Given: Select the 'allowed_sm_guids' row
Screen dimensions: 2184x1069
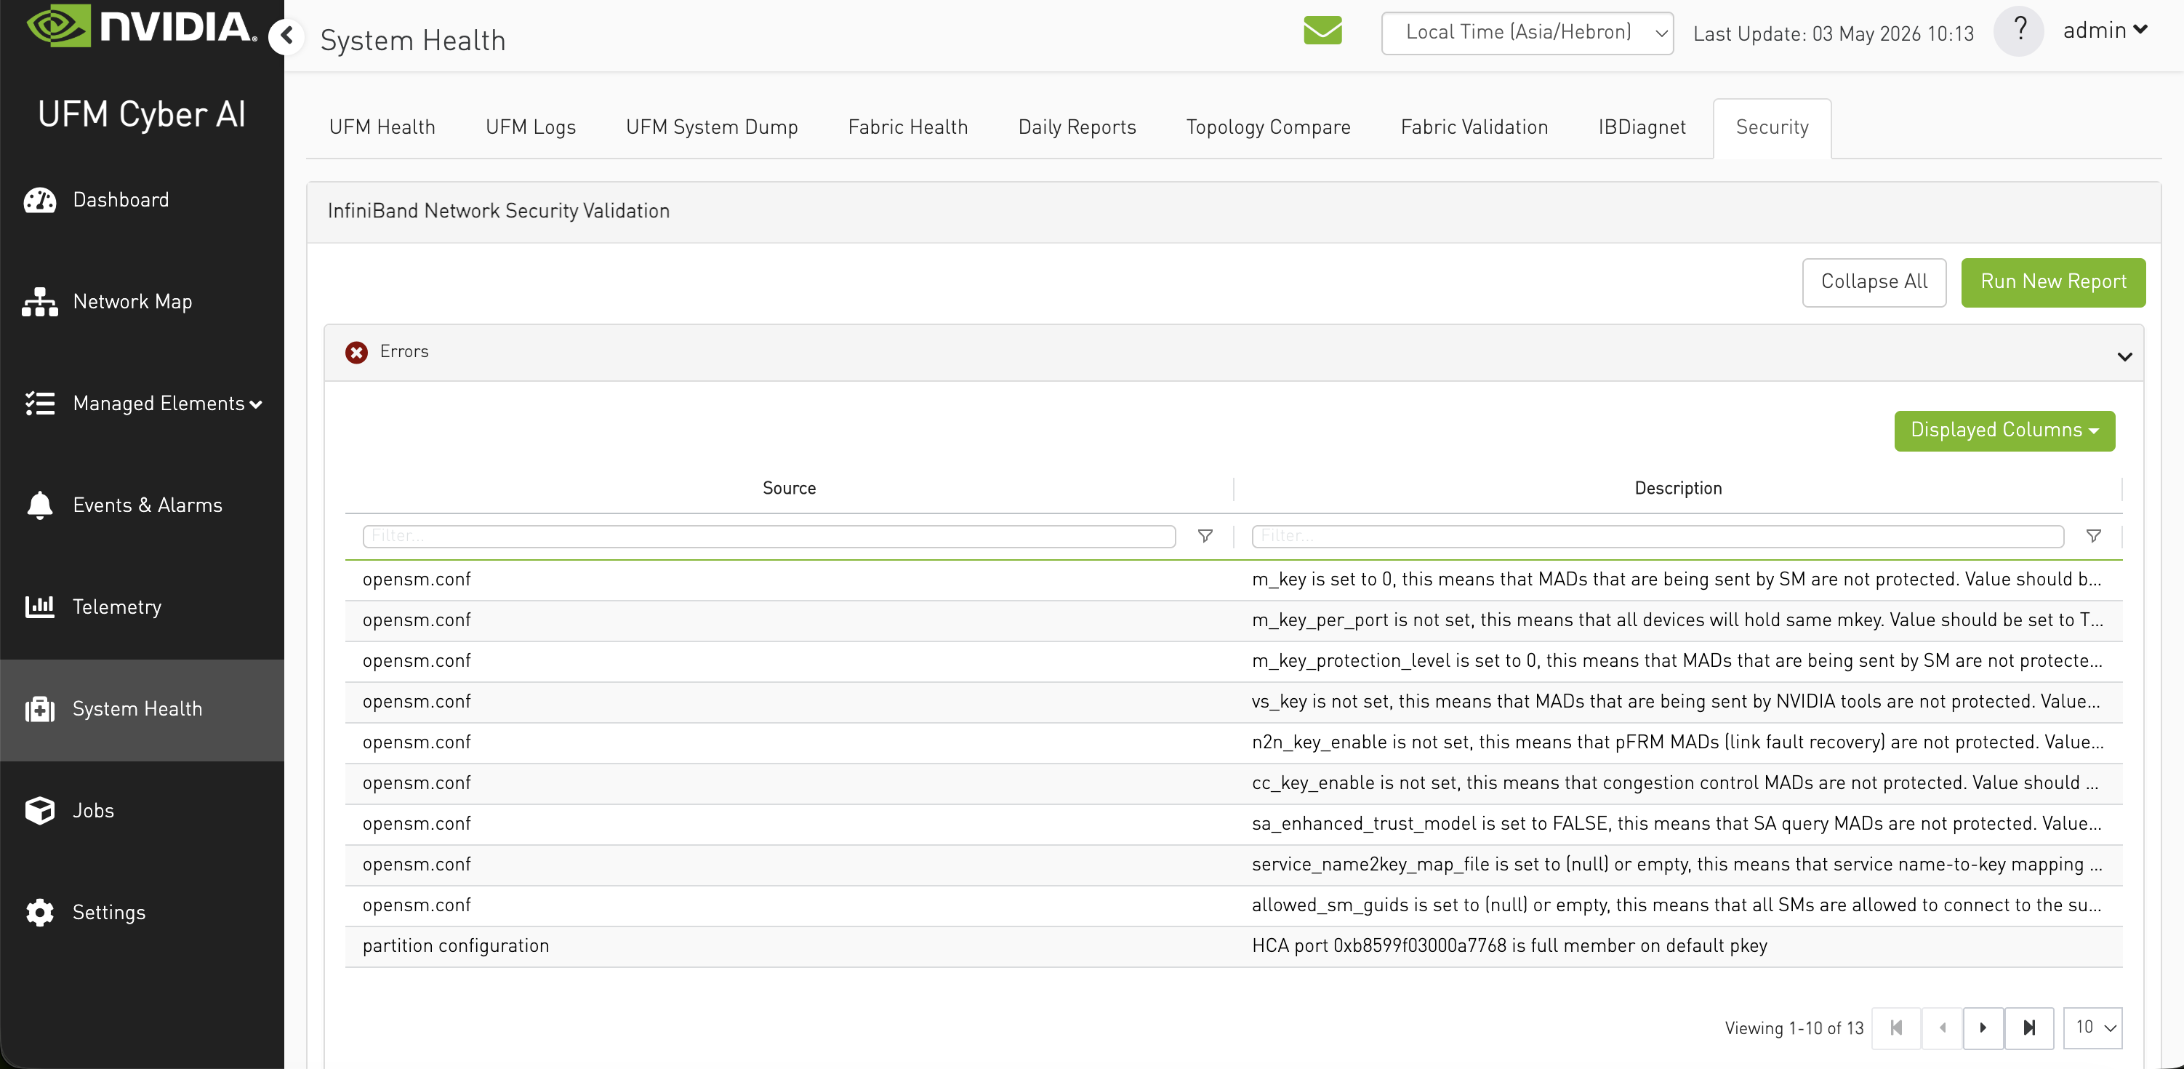Looking at the screenshot, I should point(1234,905).
